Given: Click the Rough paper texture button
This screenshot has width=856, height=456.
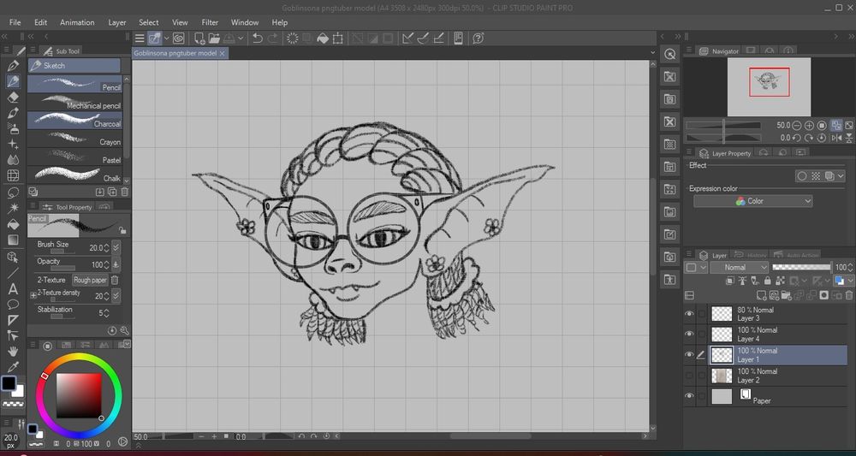Looking at the screenshot, I should [90, 280].
